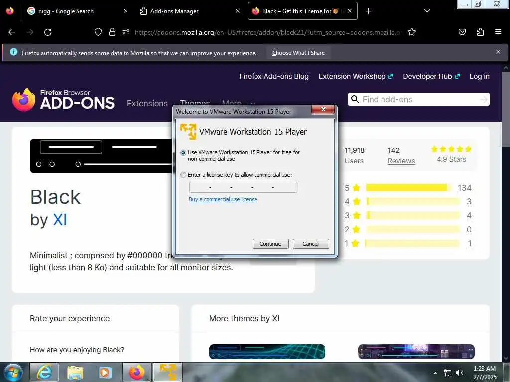Submit search with the arrow button
Viewport: 510px width, 382px height.
[483, 99]
